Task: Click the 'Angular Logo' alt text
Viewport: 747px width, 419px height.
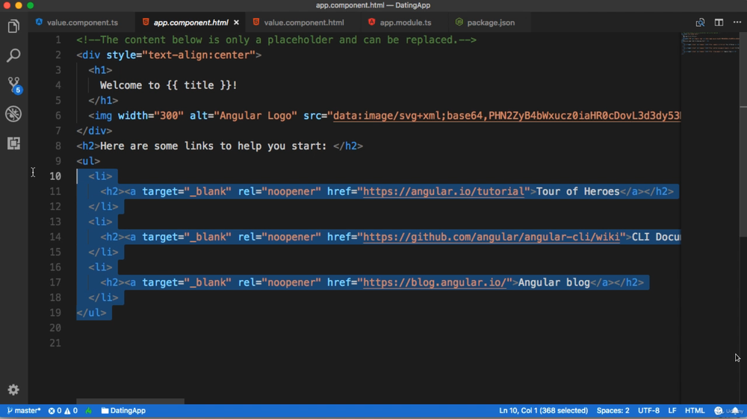Action: point(255,116)
